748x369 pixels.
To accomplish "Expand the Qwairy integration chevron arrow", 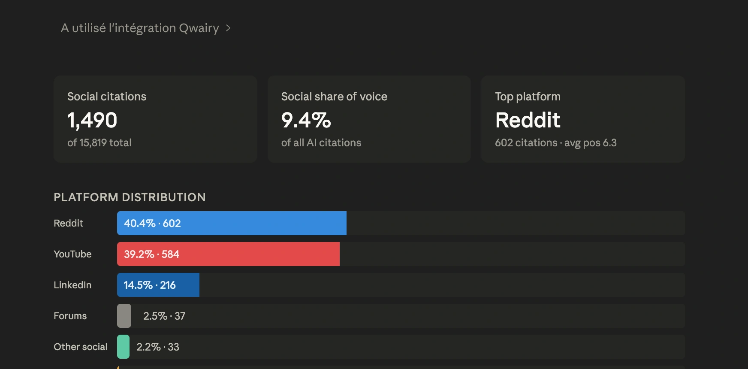I will 228,28.
